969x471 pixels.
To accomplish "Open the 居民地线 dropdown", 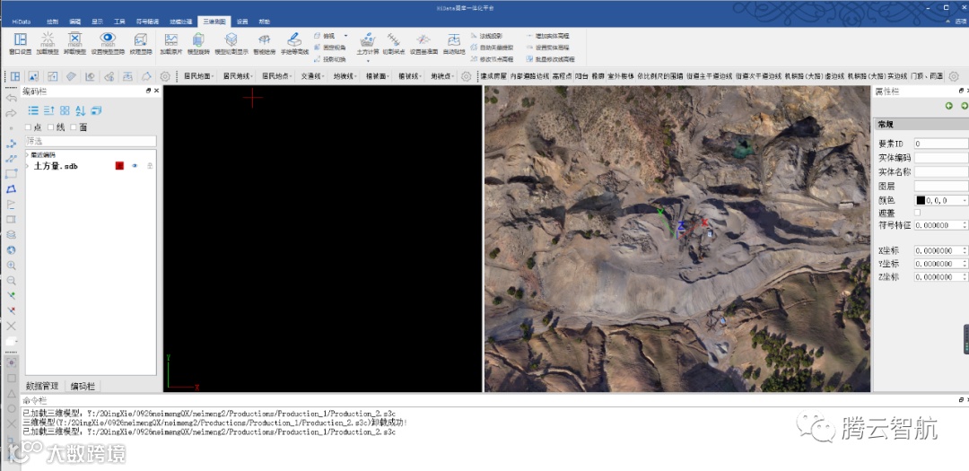I will [238, 76].
